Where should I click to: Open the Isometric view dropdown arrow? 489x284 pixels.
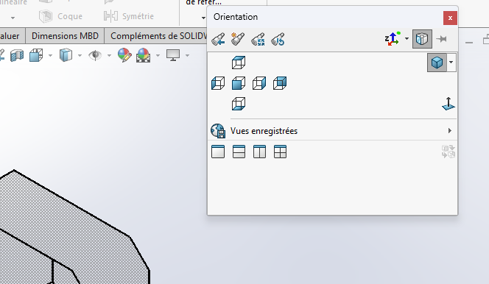coord(451,63)
